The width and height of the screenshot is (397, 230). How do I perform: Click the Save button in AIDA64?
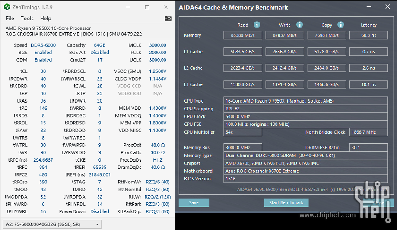click(194, 202)
